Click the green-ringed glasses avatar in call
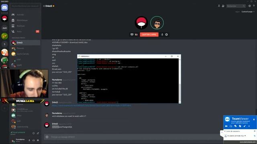 click(x=157, y=23)
